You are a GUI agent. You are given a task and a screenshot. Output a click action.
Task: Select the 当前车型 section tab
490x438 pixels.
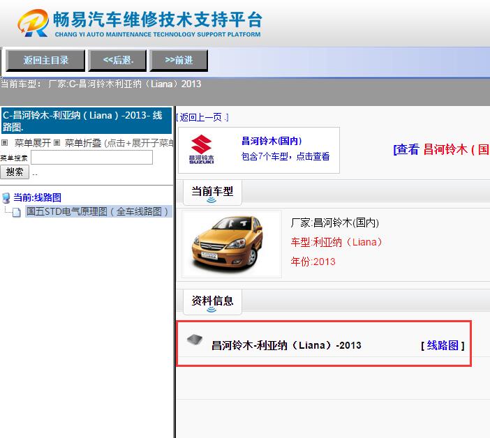(x=212, y=192)
